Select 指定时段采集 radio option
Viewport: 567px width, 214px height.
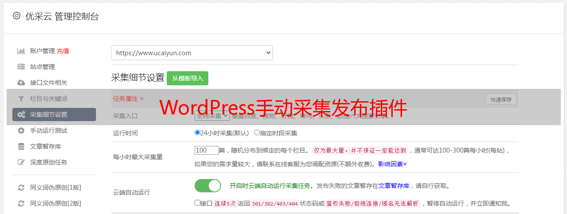point(257,133)
